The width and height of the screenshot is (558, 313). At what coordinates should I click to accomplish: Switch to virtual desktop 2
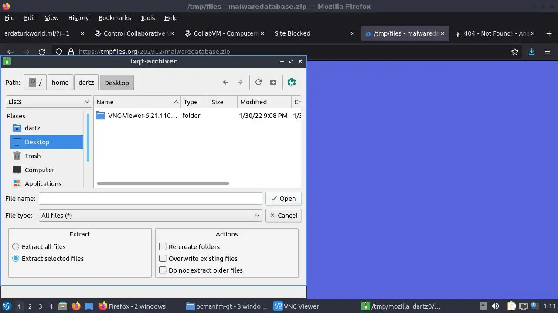pos(30,306)
